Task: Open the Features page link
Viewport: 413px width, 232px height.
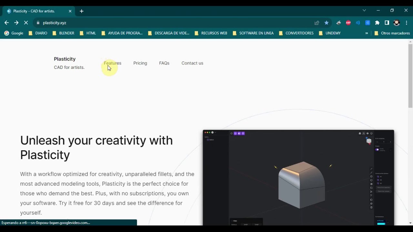Action: coord(113,63)
